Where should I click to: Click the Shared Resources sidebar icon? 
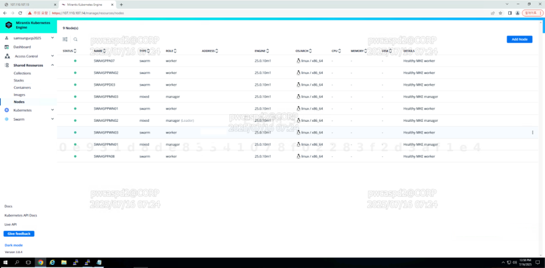[7, 65]
